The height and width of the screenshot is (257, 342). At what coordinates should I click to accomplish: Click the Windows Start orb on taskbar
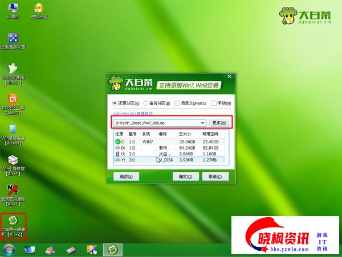tap(9, 250)
